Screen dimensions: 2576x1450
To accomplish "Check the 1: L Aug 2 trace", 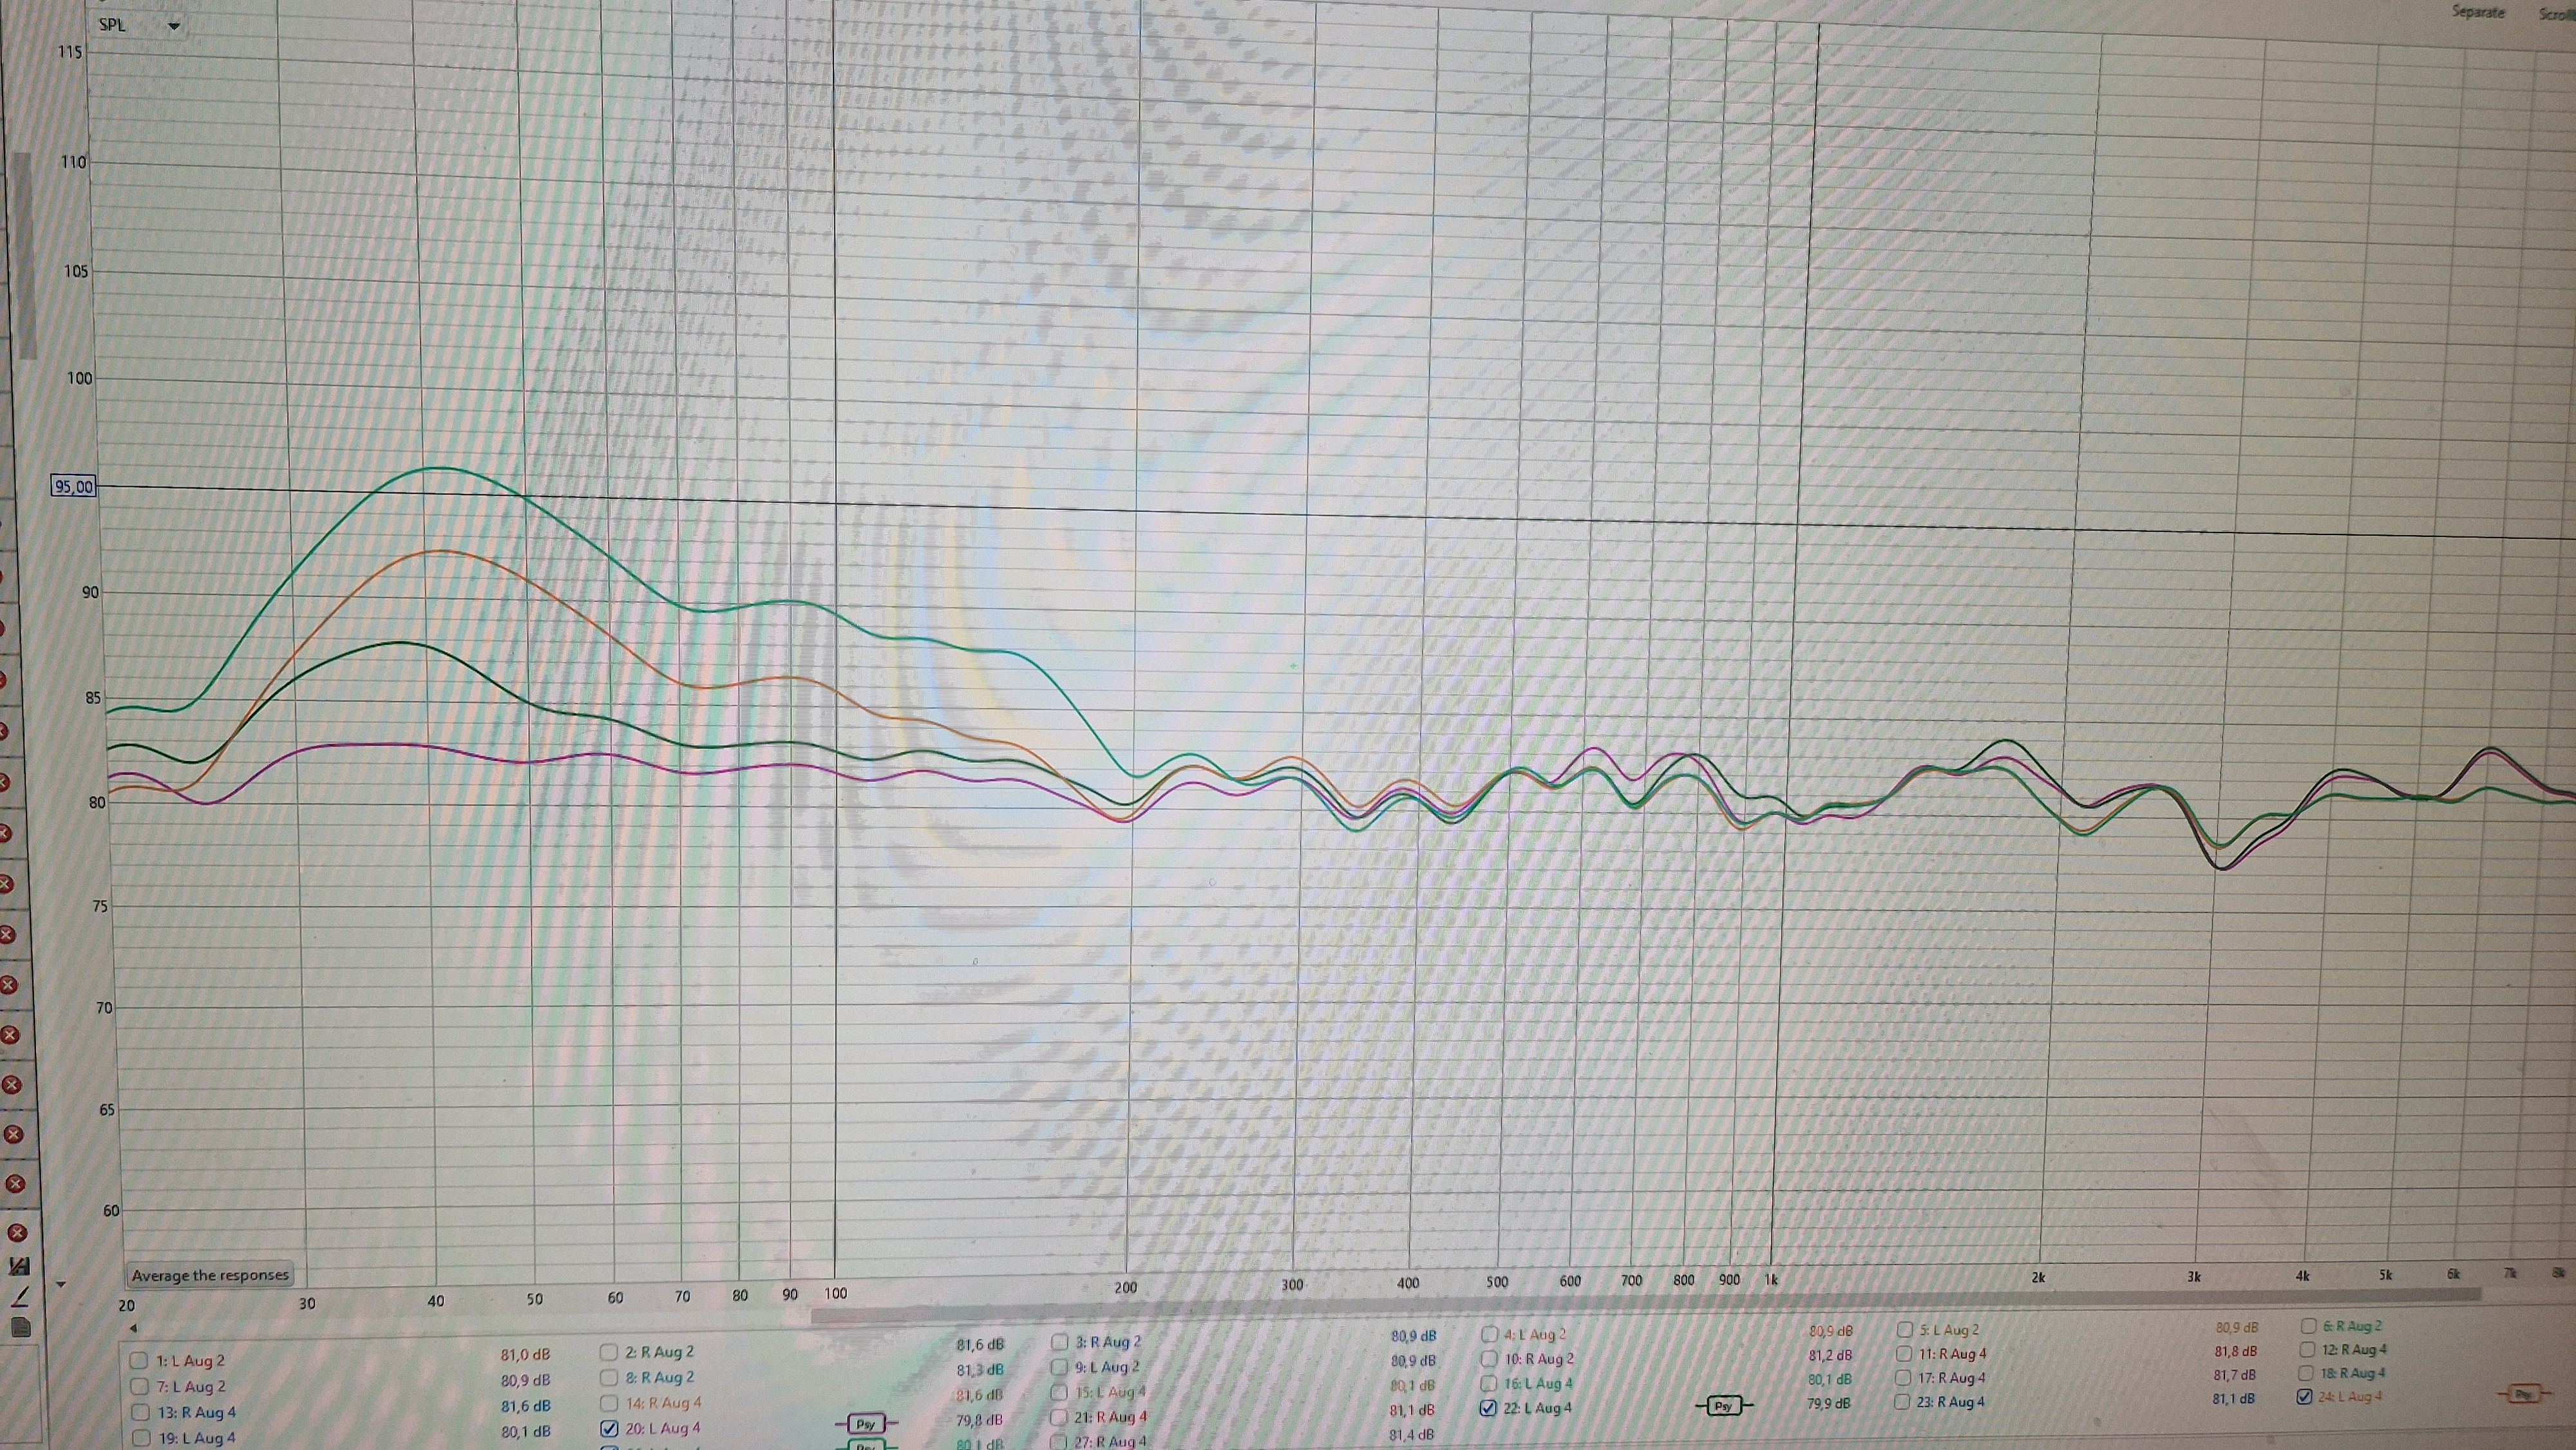I will tap(139, 1361).
